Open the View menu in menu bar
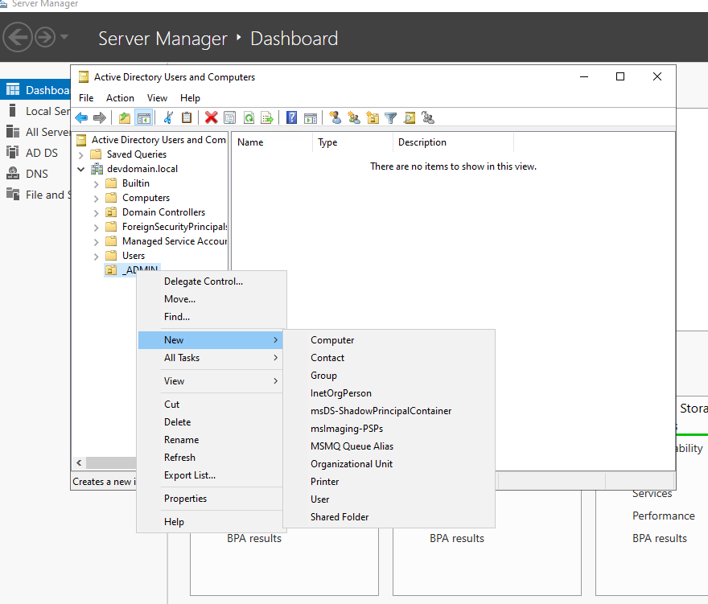 pos(157,98)
